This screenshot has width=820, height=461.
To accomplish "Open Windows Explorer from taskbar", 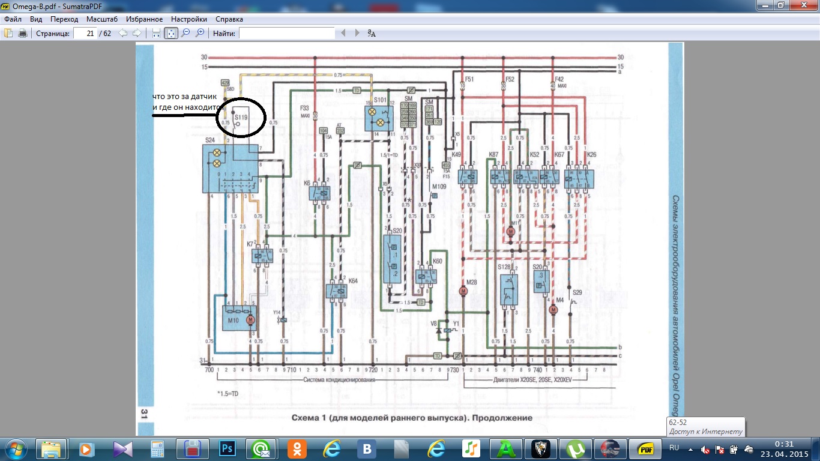I will (52, 448).
